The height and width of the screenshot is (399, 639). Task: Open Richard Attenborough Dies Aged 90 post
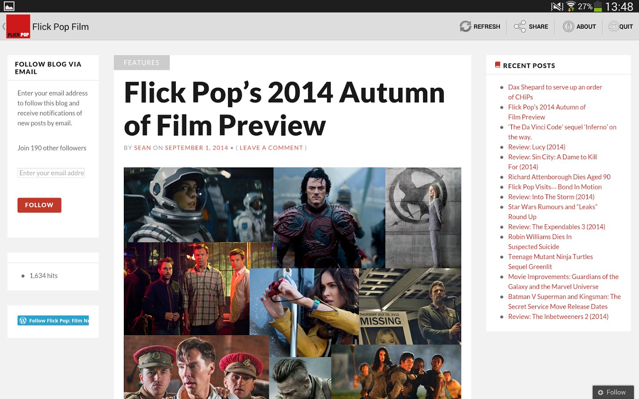559,177
